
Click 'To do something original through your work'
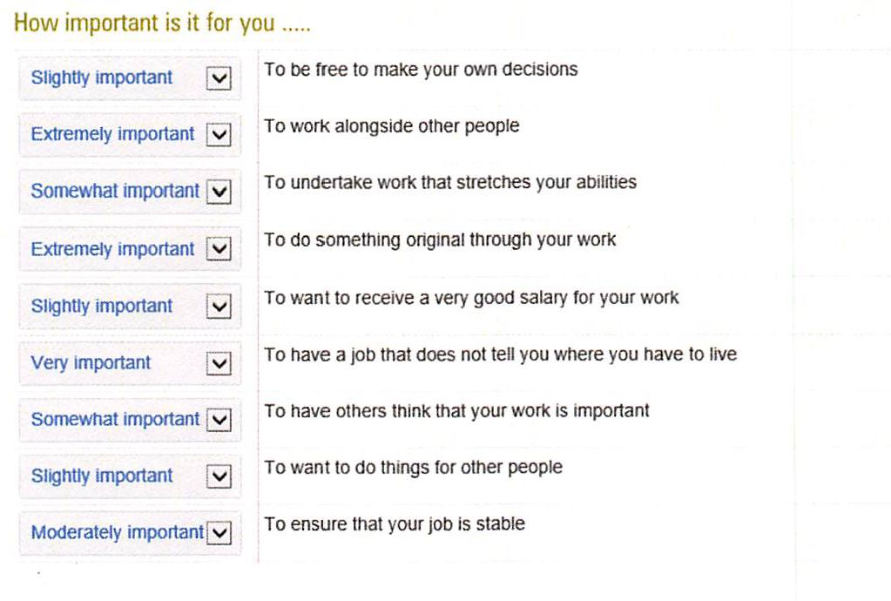coord(440,240)
